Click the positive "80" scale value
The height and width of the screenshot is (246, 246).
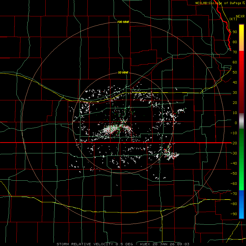coord(235,42)
